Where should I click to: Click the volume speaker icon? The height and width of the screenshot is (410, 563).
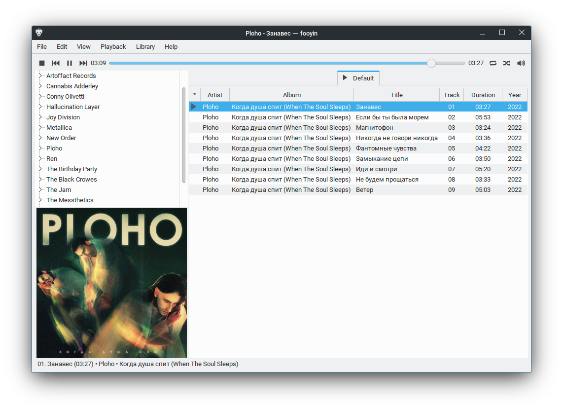521,63
